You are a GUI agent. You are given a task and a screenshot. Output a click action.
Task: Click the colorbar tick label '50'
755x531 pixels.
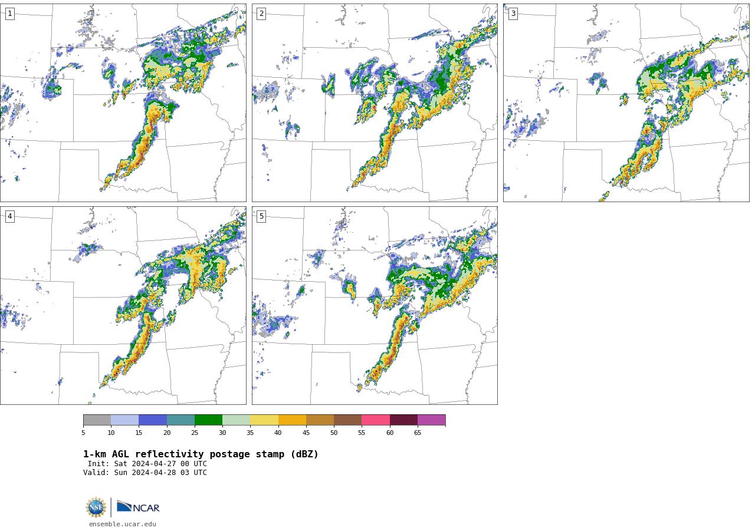[334, 433]
